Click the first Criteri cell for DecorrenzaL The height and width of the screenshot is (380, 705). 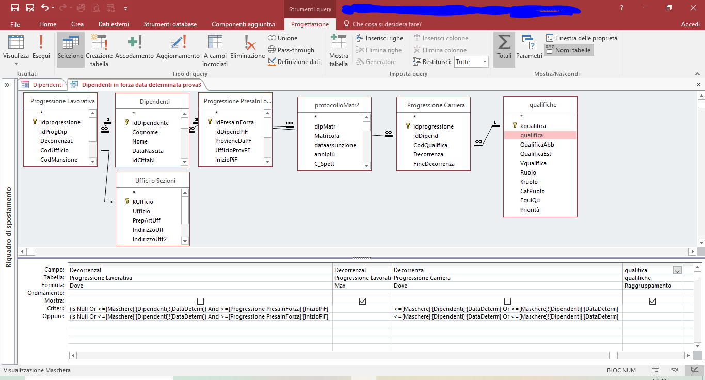click(200, 309)
